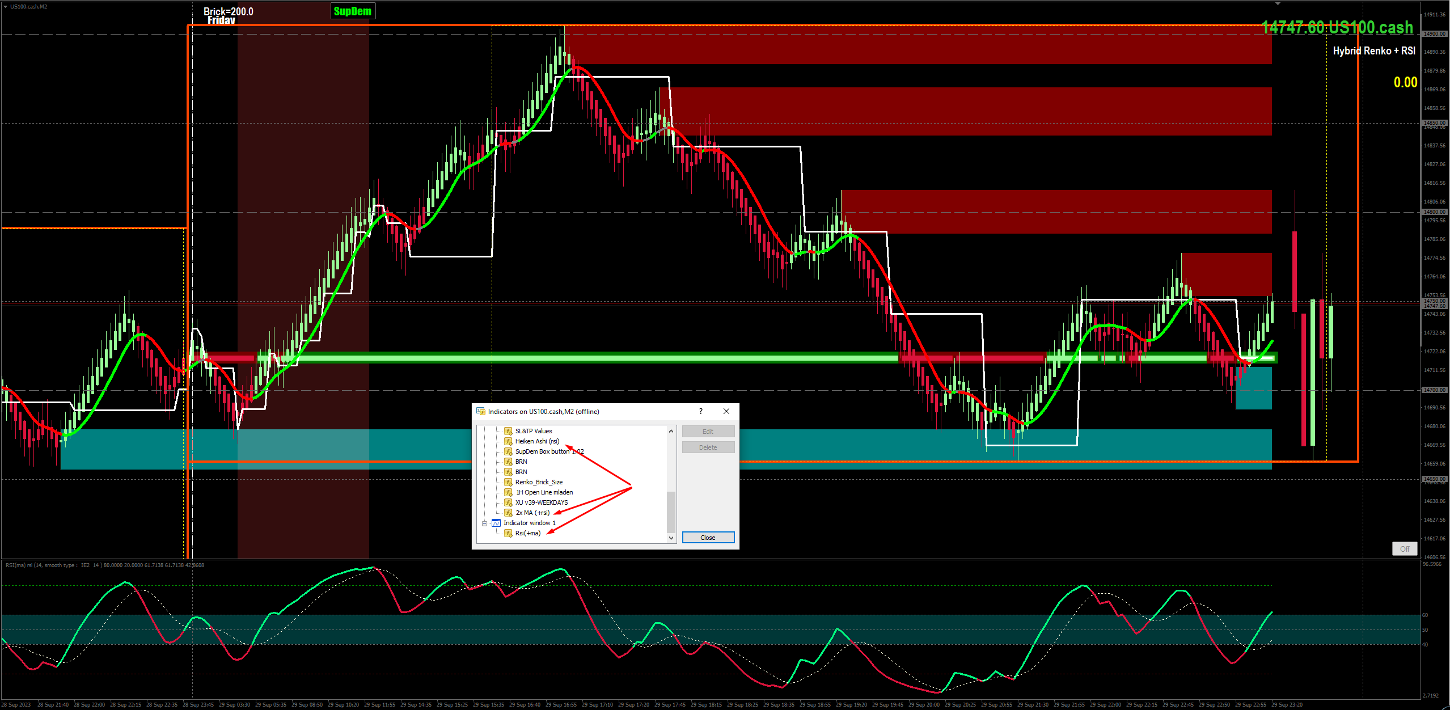The width and height of the screenshot is (1450, 710).
Task: Click the 14850.00 price label on scale
Action: coord(1434,123)
